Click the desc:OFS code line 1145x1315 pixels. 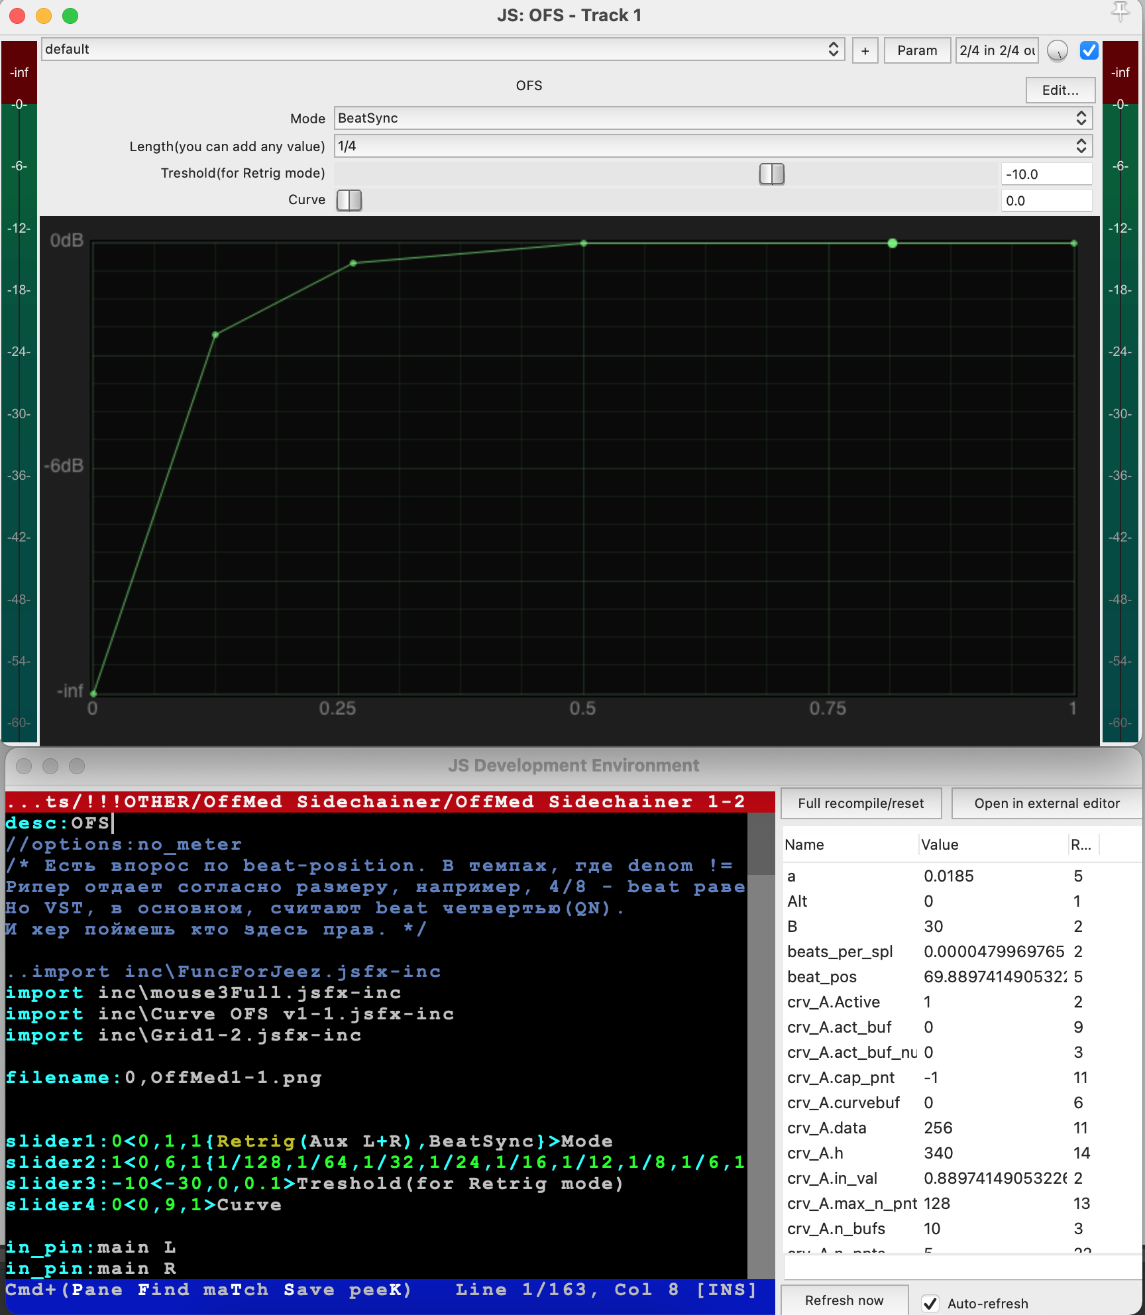click(58, 823)
